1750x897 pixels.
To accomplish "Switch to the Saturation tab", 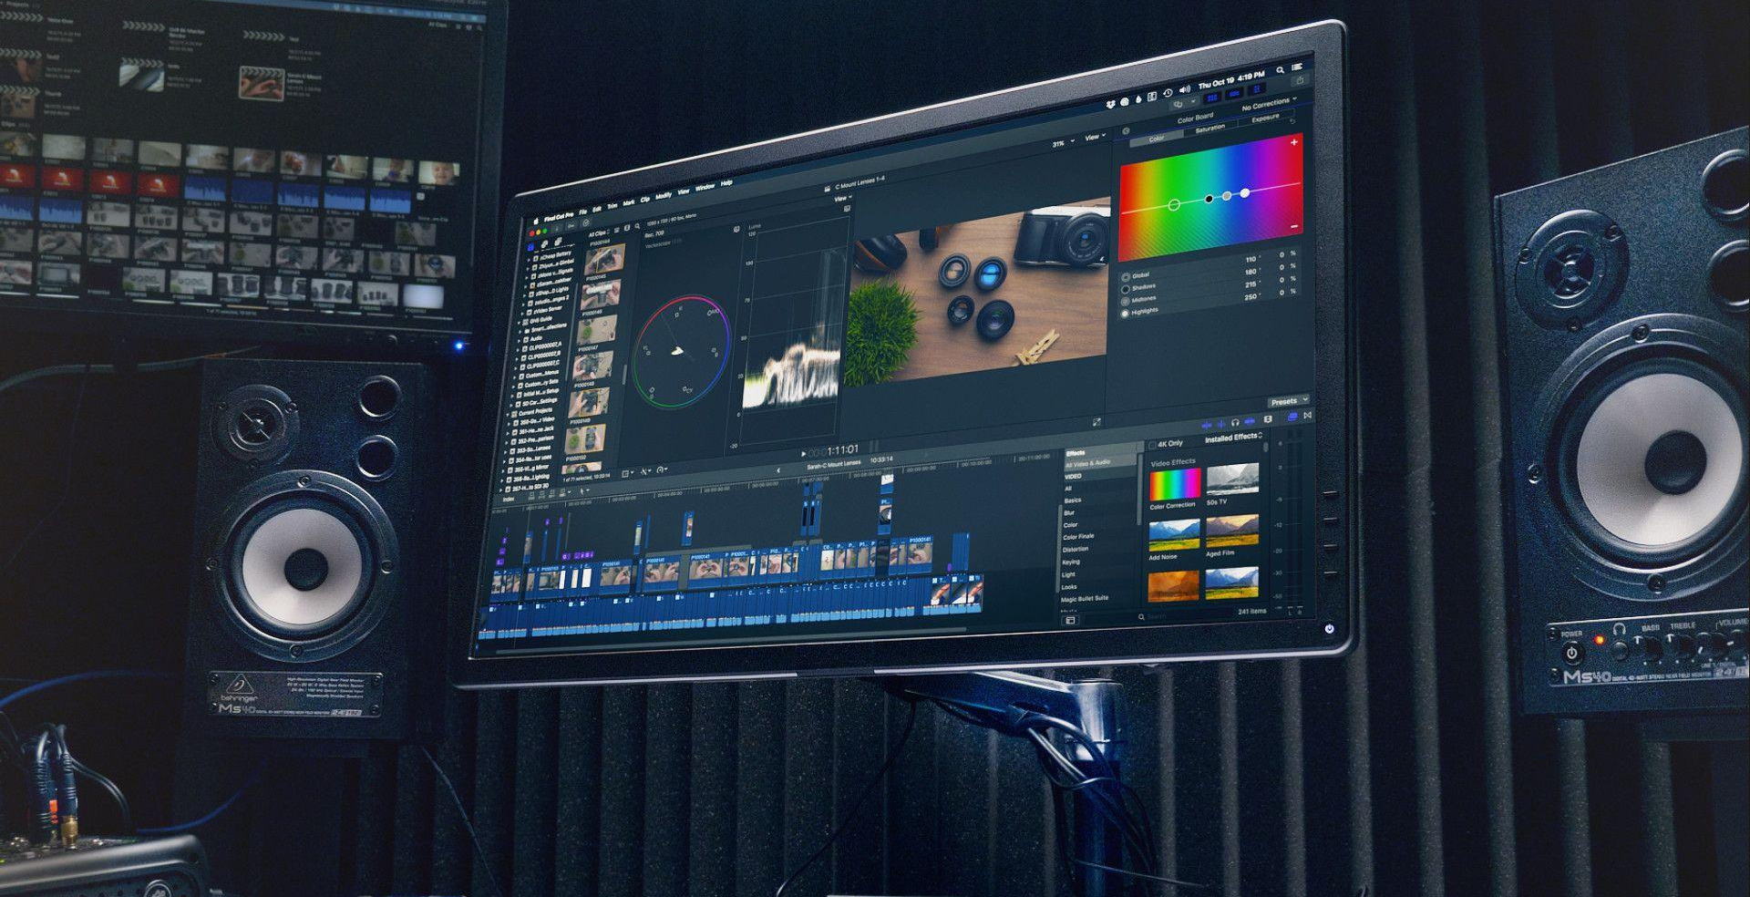I will pos(1210,129).
